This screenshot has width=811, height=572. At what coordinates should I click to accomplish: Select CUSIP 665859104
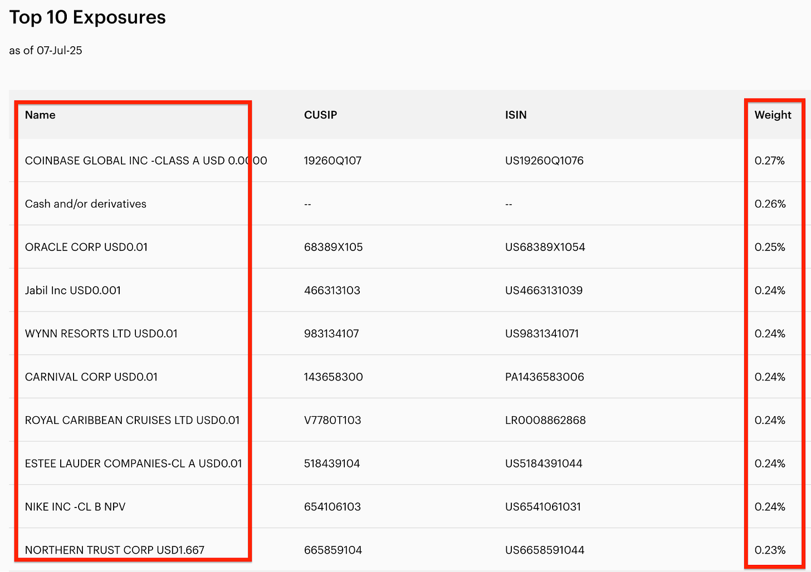point(333,550)
